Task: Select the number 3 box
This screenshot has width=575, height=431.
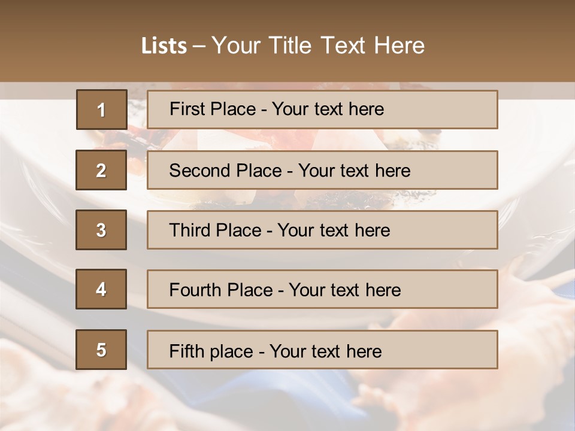Action: coord(101,230)
